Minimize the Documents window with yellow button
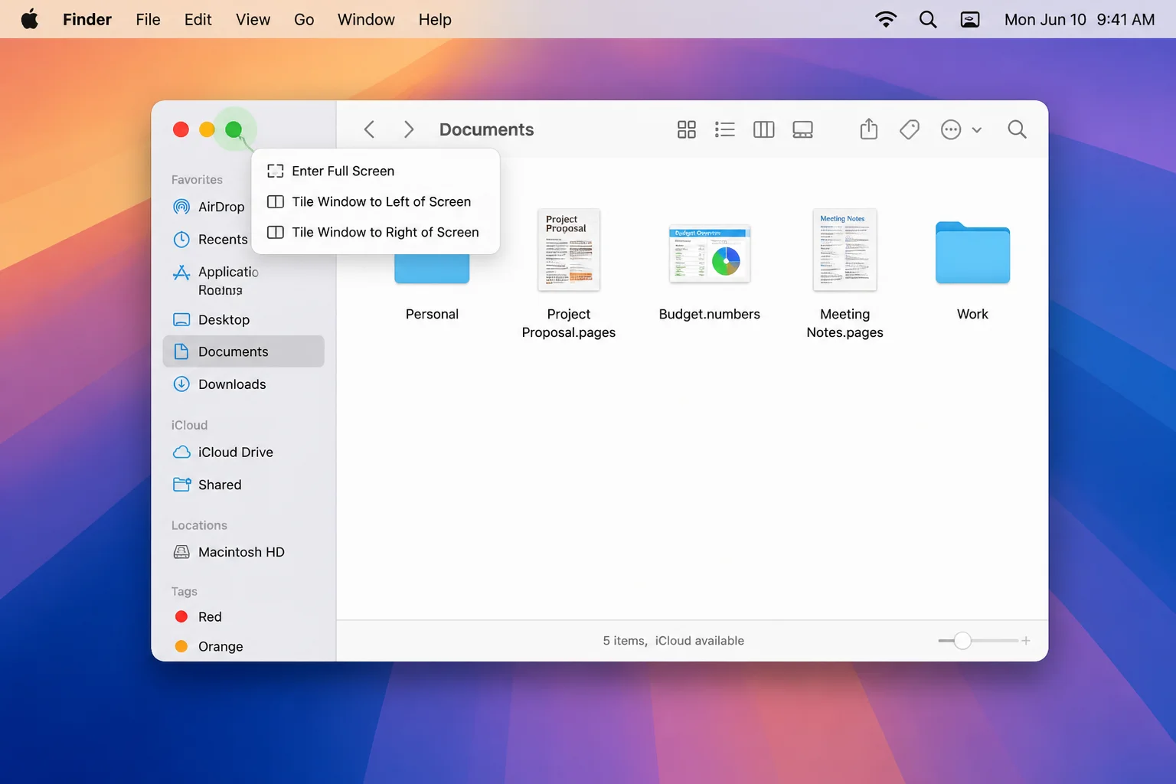This screenshot has height=784, width=1176. 207,129
